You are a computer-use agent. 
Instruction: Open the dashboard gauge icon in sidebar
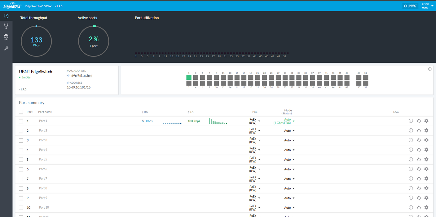click(6, 16)
